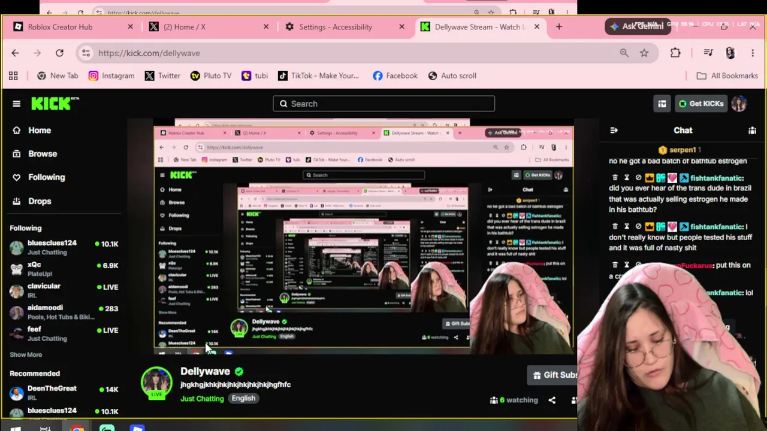This screenshot has width=767, height=431.
Task: Share the stream with the share icon
Action: tap(552, 400)
